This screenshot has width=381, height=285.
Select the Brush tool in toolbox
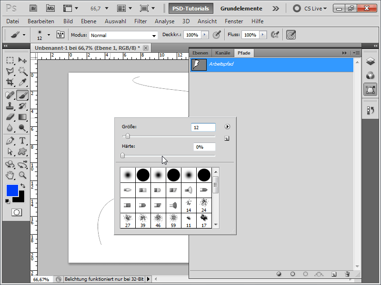22,95
